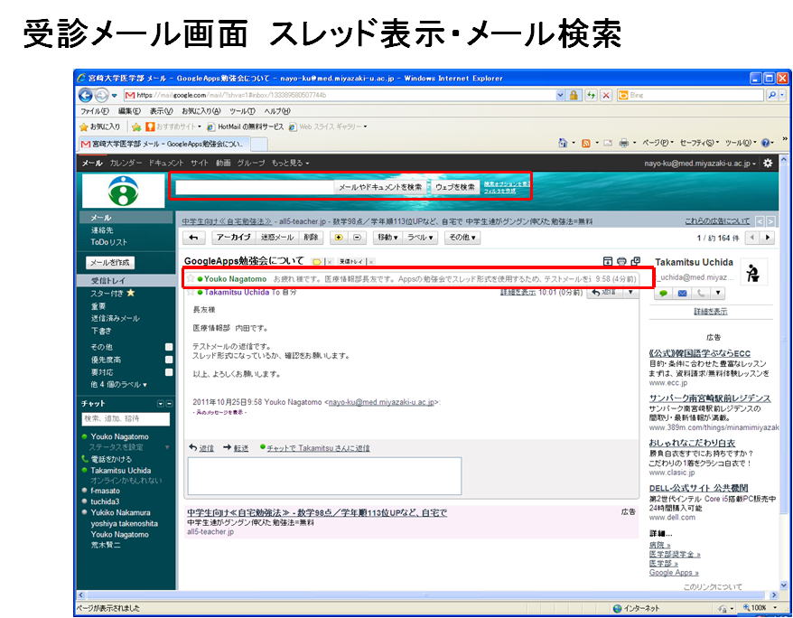Screen dimensions: 793x618
Task: Click the quick reply text box
Action: [x=324, y=475]
